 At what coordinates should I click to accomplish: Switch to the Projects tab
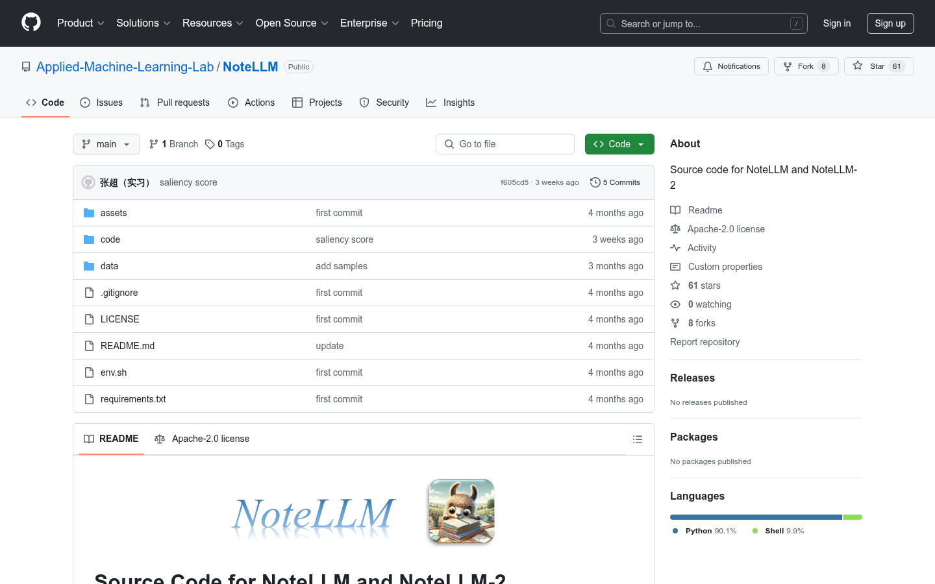pyautogui.click(x=317, y=103)
